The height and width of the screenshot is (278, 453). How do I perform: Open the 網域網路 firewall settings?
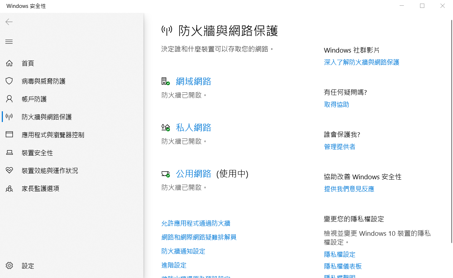tap(194, 81)
